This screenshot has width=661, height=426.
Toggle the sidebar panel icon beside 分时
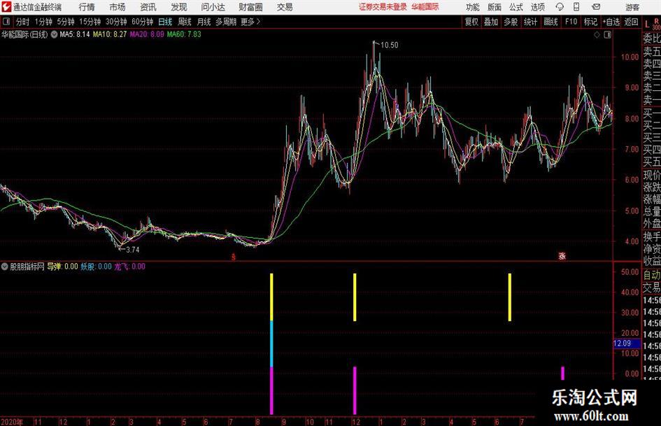pyautogui.click(x=6, y=22)
